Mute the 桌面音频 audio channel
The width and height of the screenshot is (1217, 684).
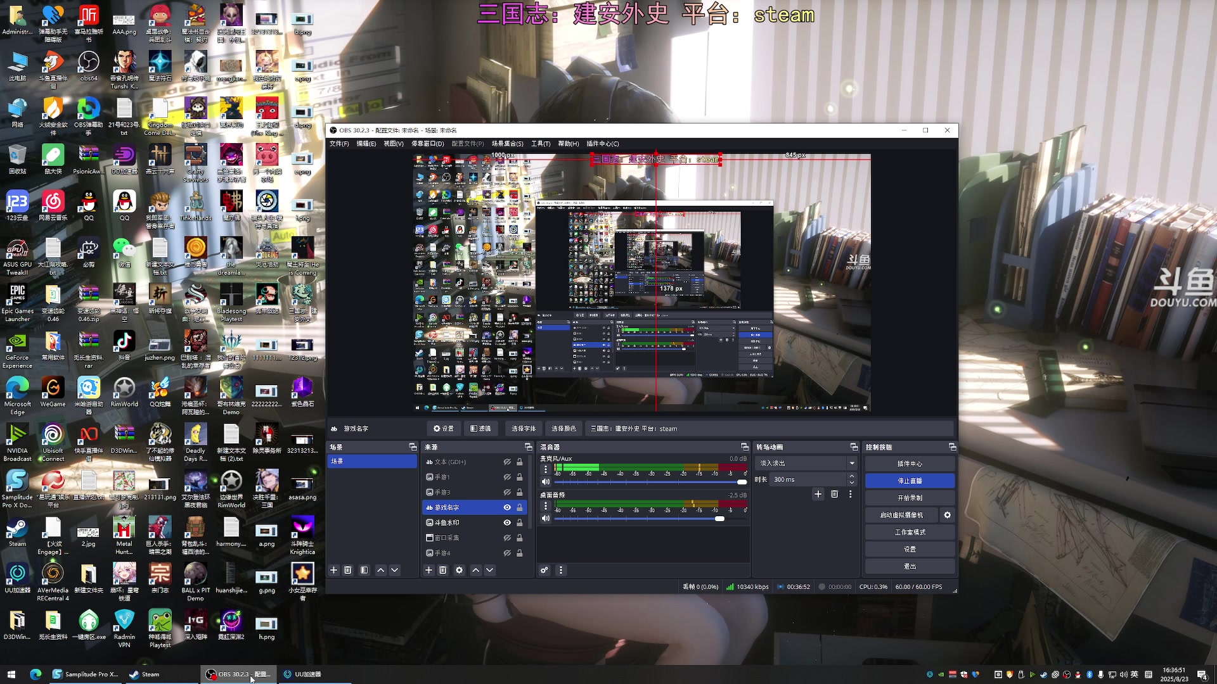(546, 519)
